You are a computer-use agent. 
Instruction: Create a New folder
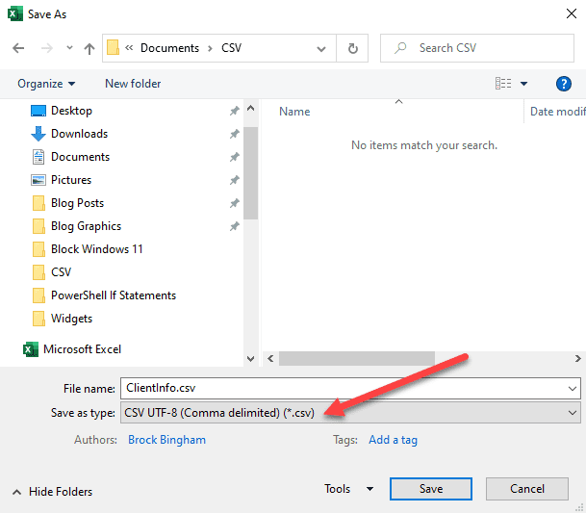coord(133,84)
